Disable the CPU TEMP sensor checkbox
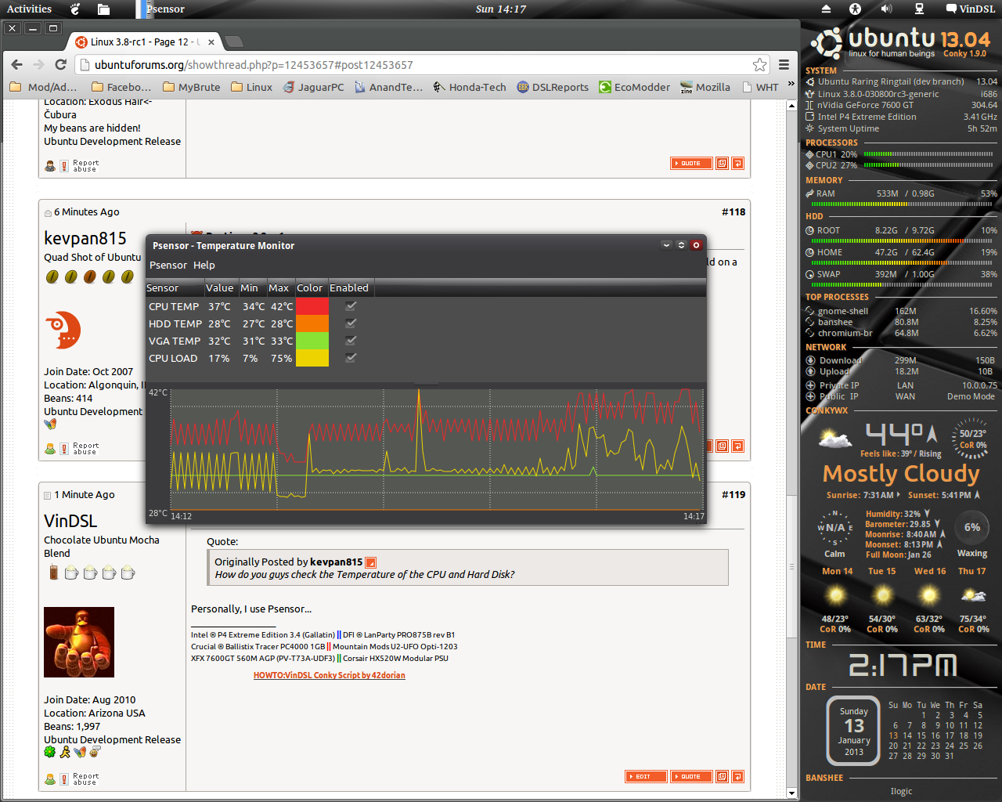1002x802 pixels. (x=351, y=306)
